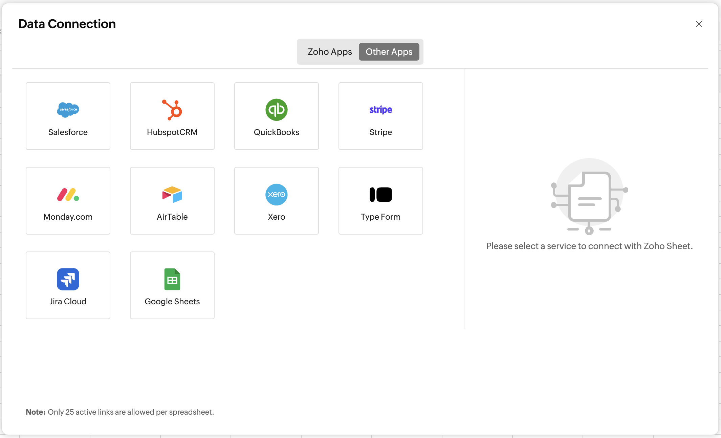Screen dimensions: 721x438
Task: Select the Other Apps tab
Action: coord(389,52)
